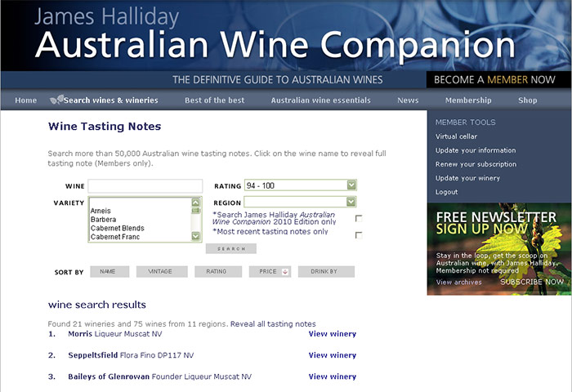The height and width of the screenshot is (392, 572).
Task: Sort results by PRICE
Action: (x=270, y=272)
